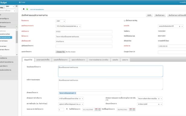The height and width of the screenshot is (116, 186).
Task: Clear the right dropdown beside the tag-row dropdowns, upper
Action: pos(159,98)
